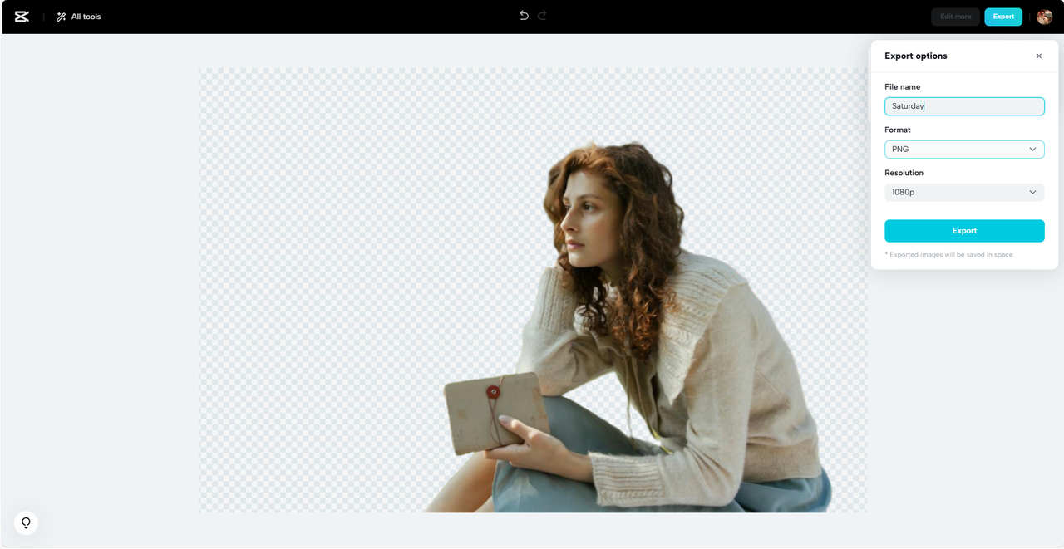Redo the last action
This screenshot has height=549, width=1064.
pos(542,16)
